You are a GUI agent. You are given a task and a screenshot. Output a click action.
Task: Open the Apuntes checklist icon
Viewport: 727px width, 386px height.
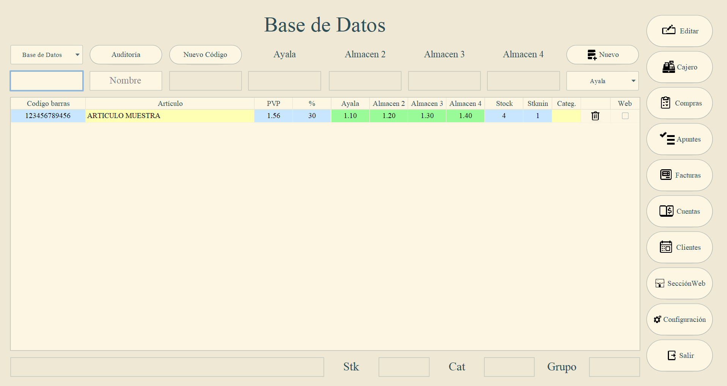pyautogui.click(x=667, y=139)
